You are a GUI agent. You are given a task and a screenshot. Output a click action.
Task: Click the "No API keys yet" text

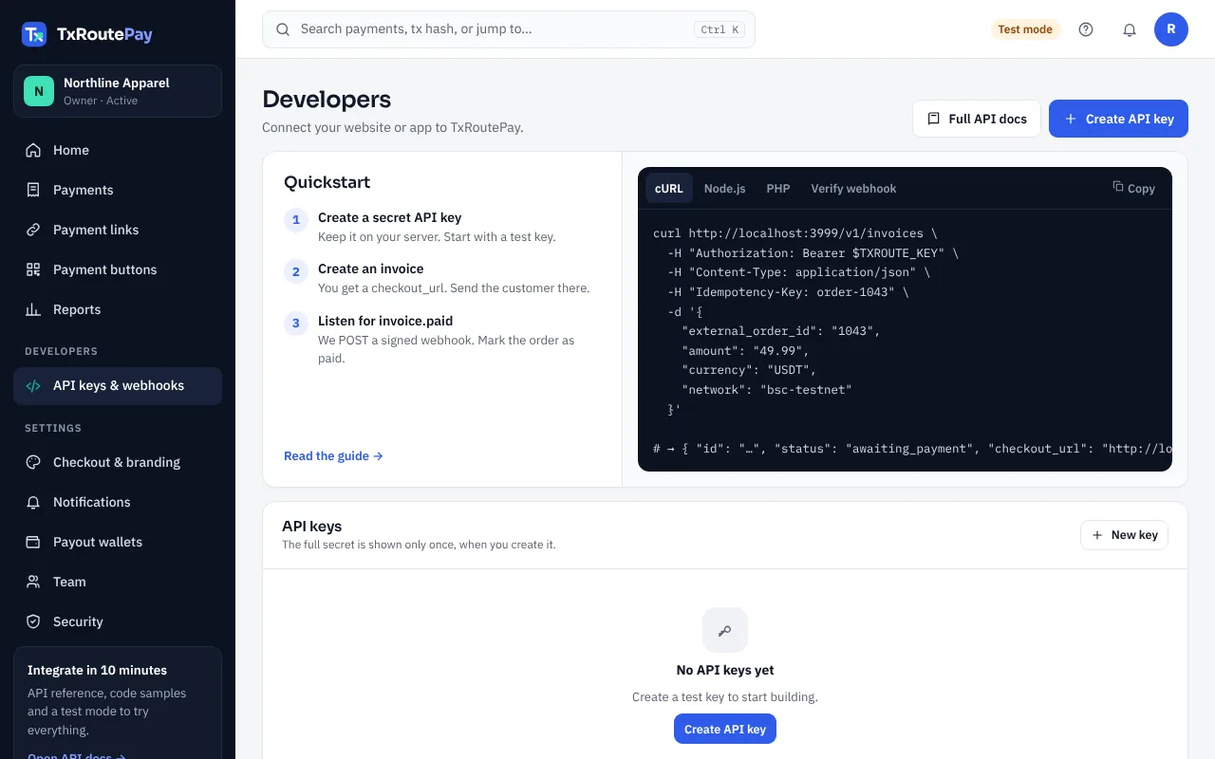point(725,670)
